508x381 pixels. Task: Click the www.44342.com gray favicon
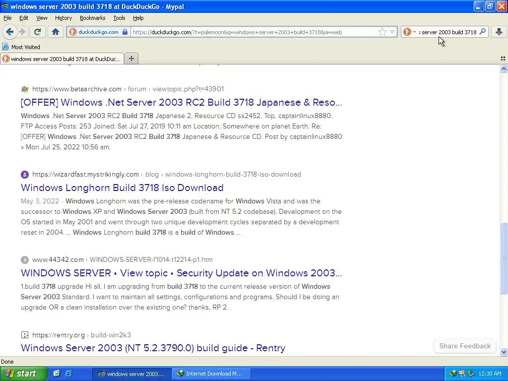(x=25, y=259)
